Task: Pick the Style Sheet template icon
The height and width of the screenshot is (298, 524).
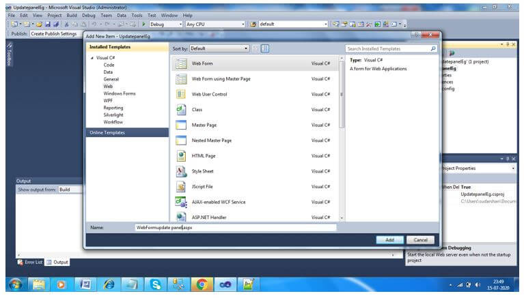Action: click(181, 172)
